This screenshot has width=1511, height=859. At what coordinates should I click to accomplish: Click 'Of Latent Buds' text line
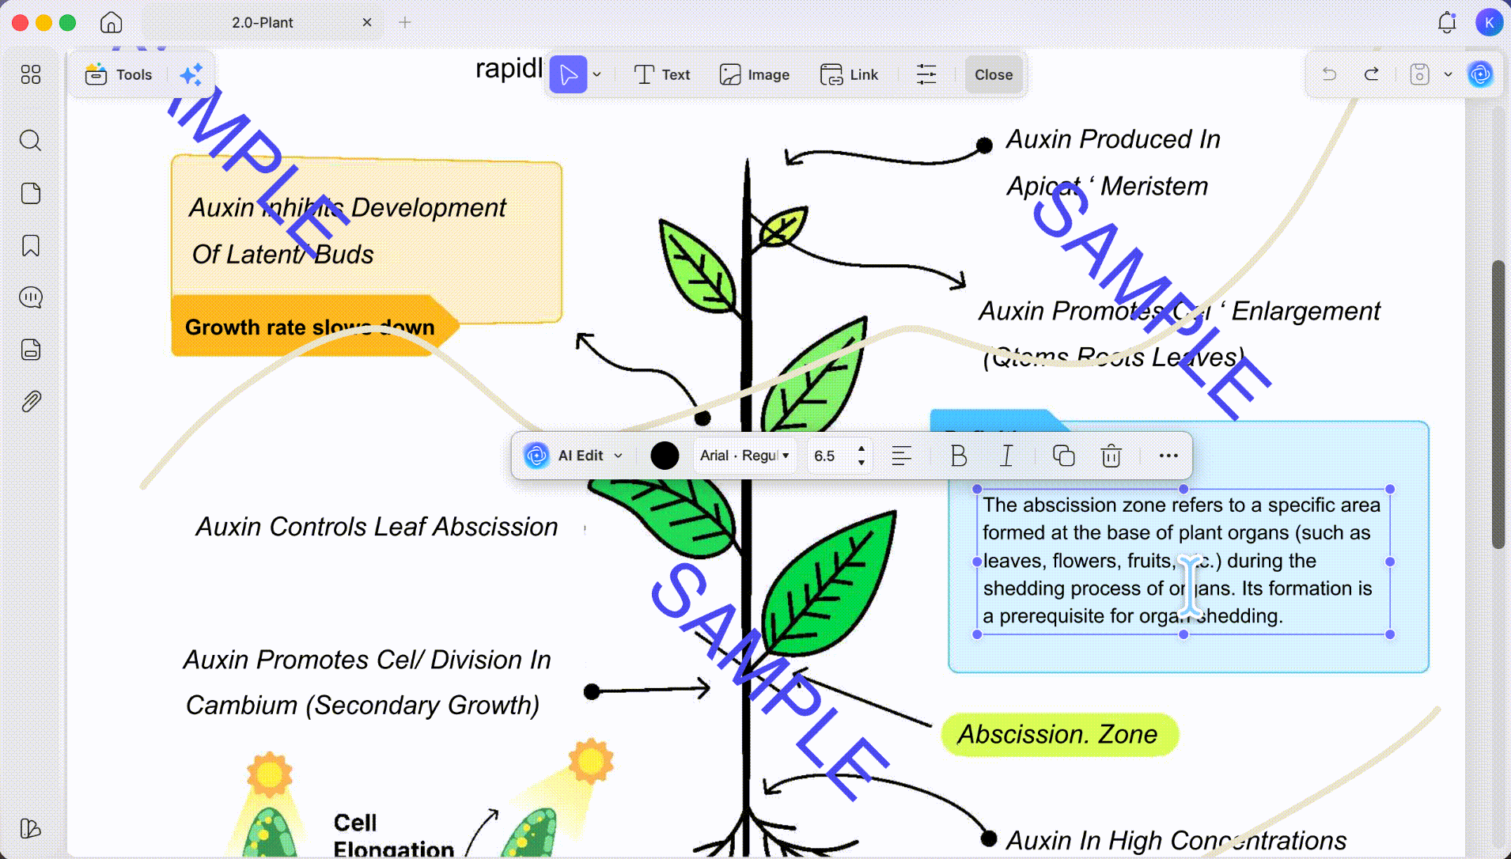tap(282, 255)
